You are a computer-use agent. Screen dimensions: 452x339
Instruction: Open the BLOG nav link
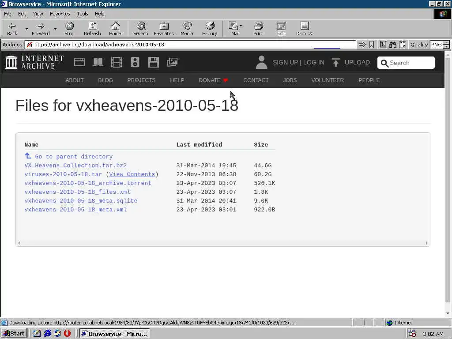105,80
